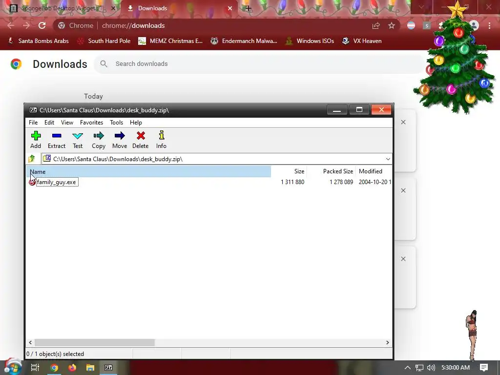Click the scroll left arrow in 7-Zip

(30, 342)
